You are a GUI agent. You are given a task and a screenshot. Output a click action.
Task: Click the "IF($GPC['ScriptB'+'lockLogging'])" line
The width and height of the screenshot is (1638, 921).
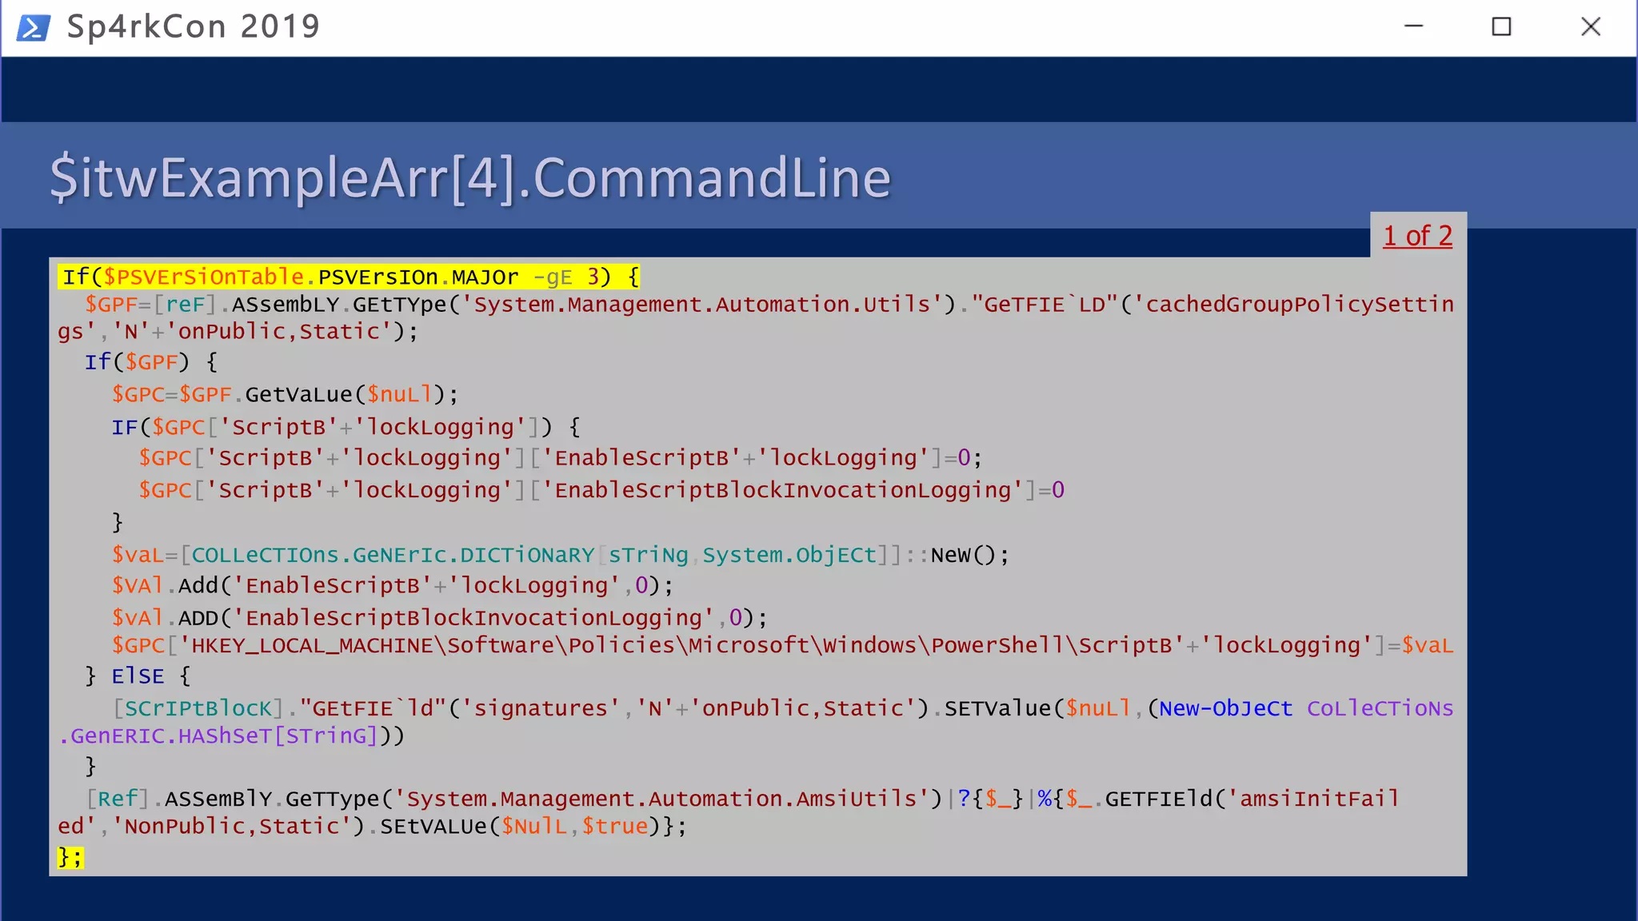click(346, 427)
